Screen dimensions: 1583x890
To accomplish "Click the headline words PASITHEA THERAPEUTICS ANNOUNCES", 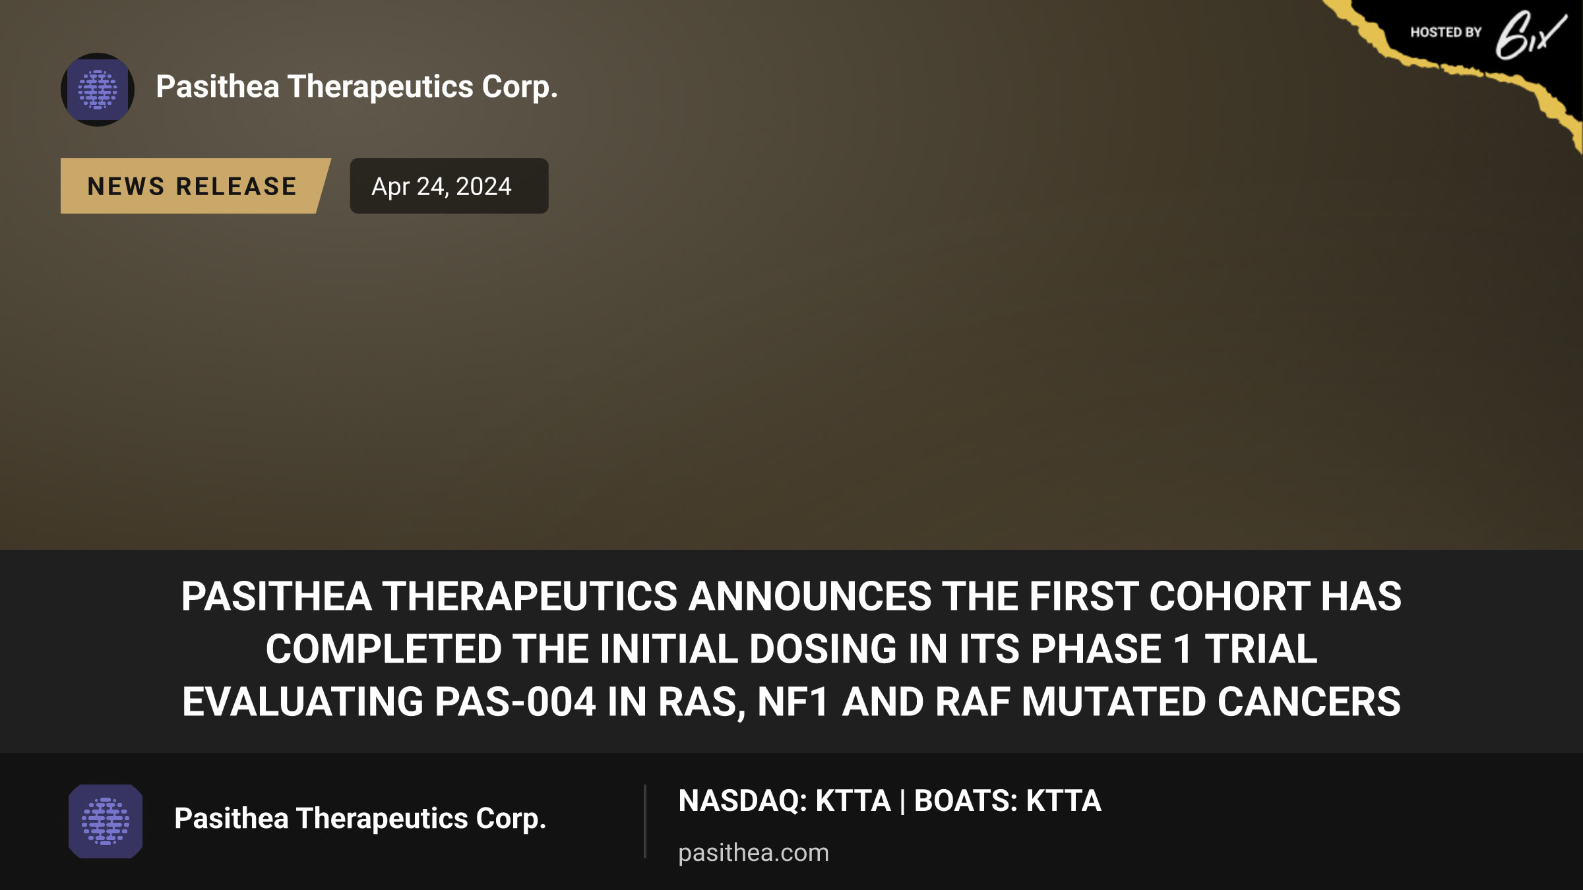I will point(556,596).
